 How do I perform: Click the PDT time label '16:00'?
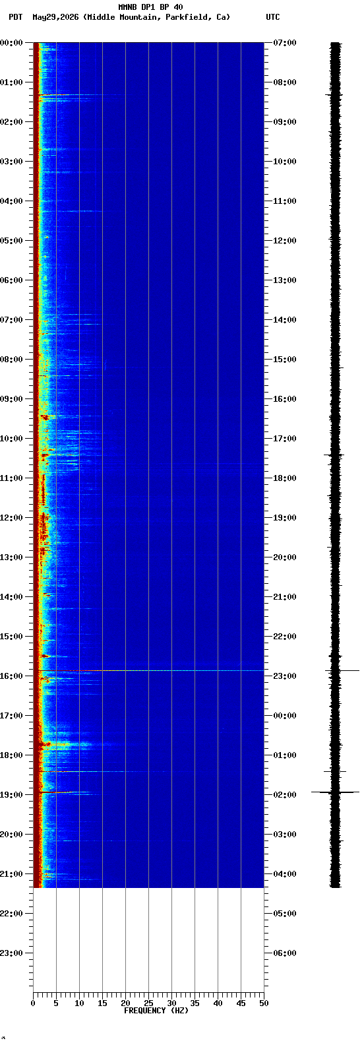[x=11, y=676]
